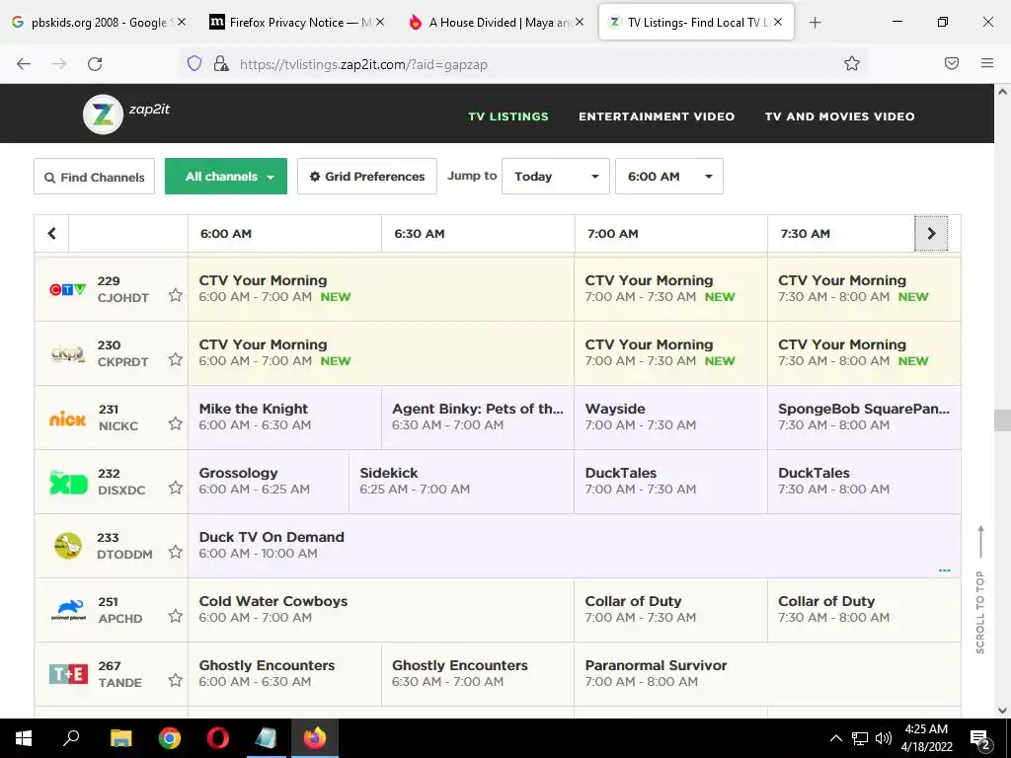The width and height of the screenshot is (1011, 758).
Task: Bookmark this page with the star icon
Action: click(852, 63)
